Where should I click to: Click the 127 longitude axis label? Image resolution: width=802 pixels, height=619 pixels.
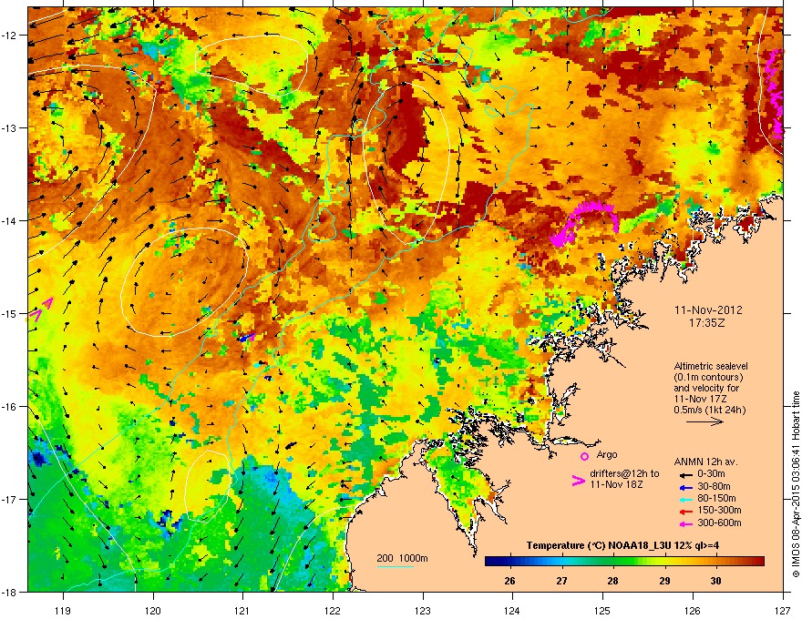(783, 610)
